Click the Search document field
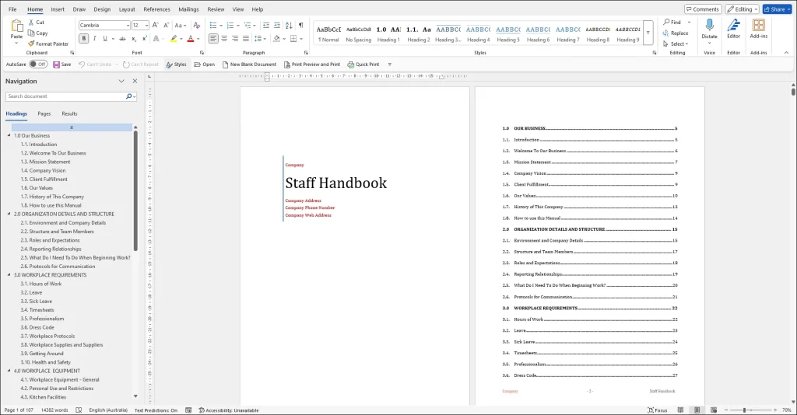 (x=66, y=96)
